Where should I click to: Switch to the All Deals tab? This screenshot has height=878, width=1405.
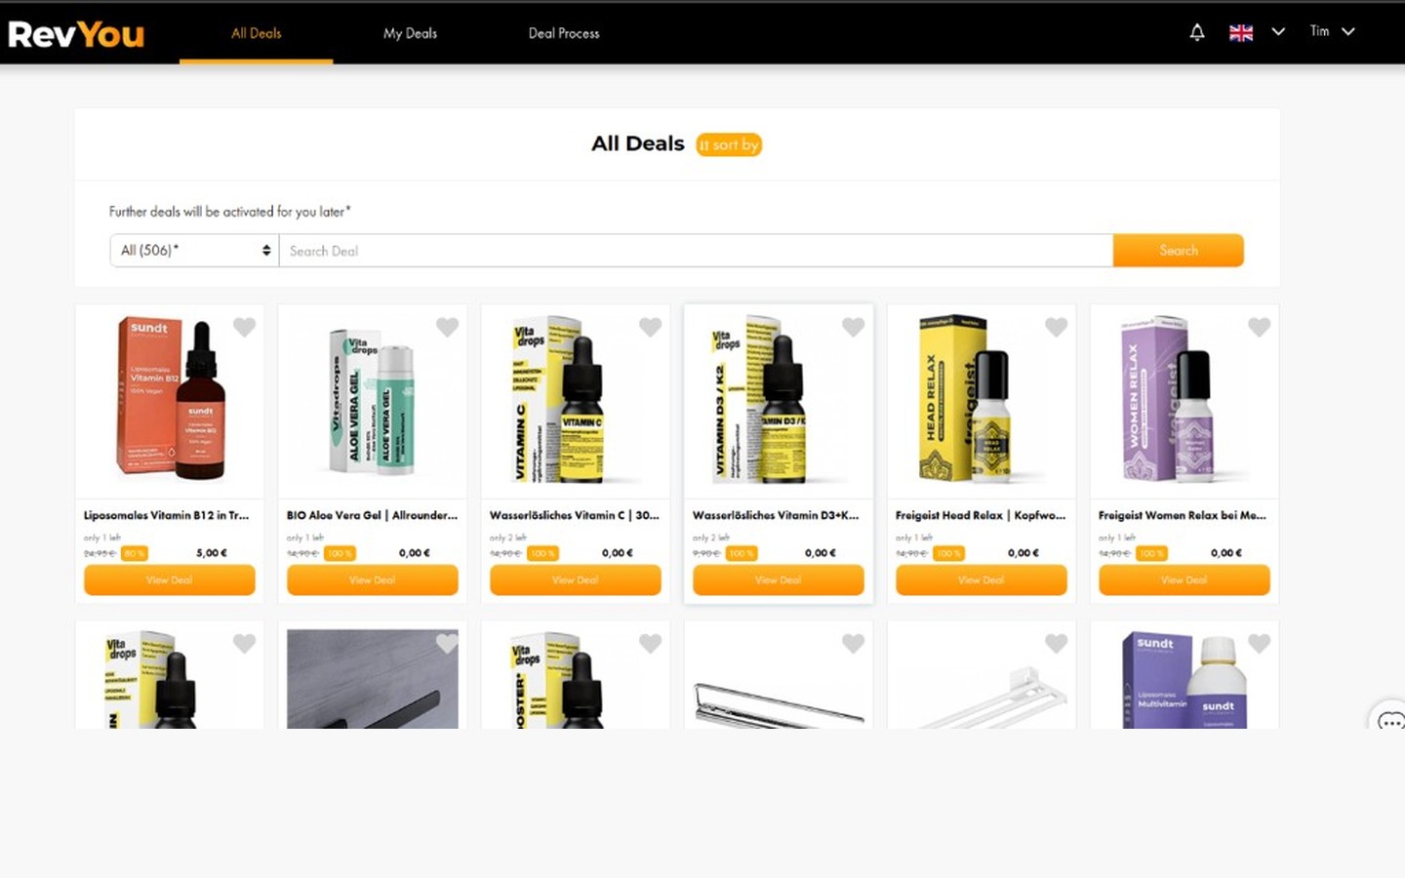(x=256, y=33)
